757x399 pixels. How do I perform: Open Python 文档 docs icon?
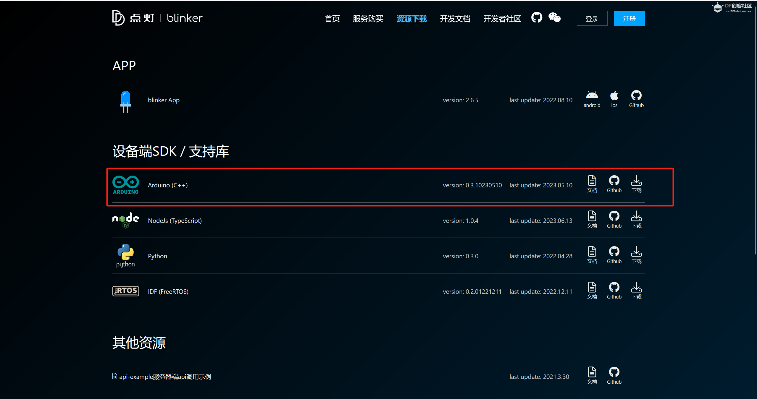pyautogui.click(x=592, y=255)
